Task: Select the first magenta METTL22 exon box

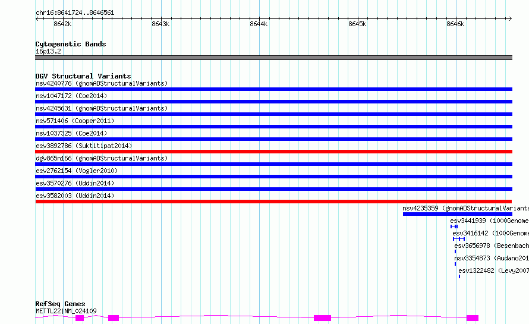Action: coord(80,318)
